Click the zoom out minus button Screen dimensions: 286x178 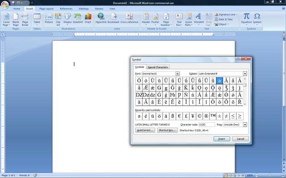click(256, 175)
